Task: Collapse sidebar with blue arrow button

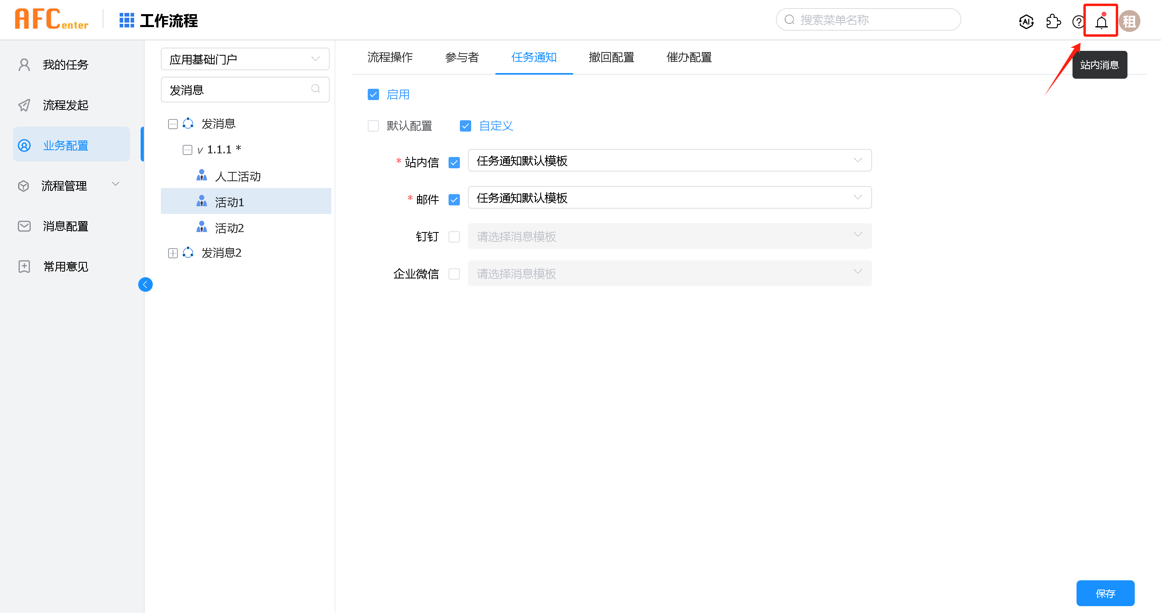Action: point(145,285)
